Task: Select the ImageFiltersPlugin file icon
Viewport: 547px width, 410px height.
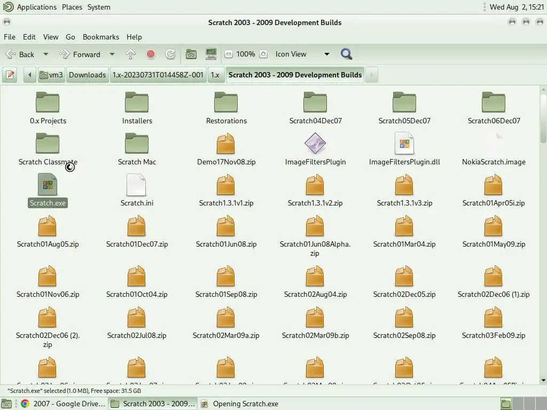Action: pyautogui.click(x=315, y=143)
